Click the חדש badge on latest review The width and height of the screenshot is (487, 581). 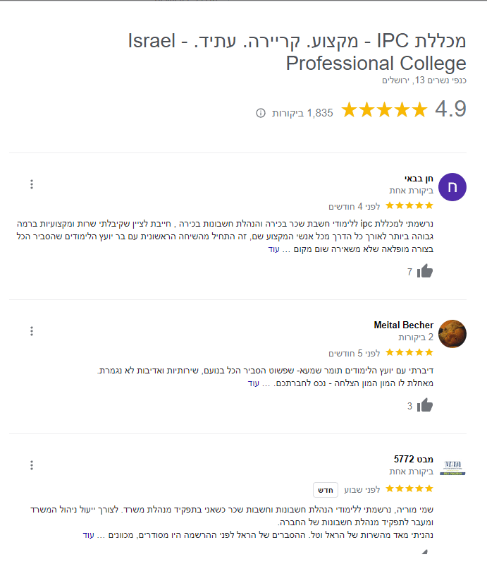coord(325,489)
